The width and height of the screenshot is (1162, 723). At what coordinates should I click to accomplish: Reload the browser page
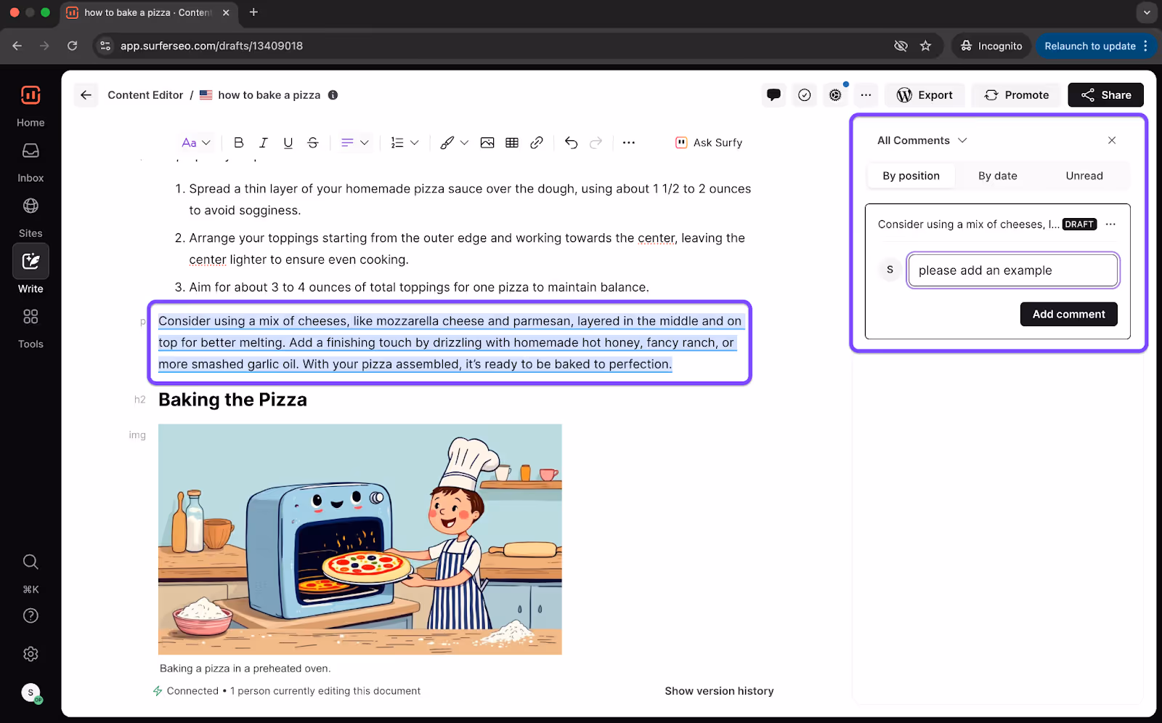[72, 46]
